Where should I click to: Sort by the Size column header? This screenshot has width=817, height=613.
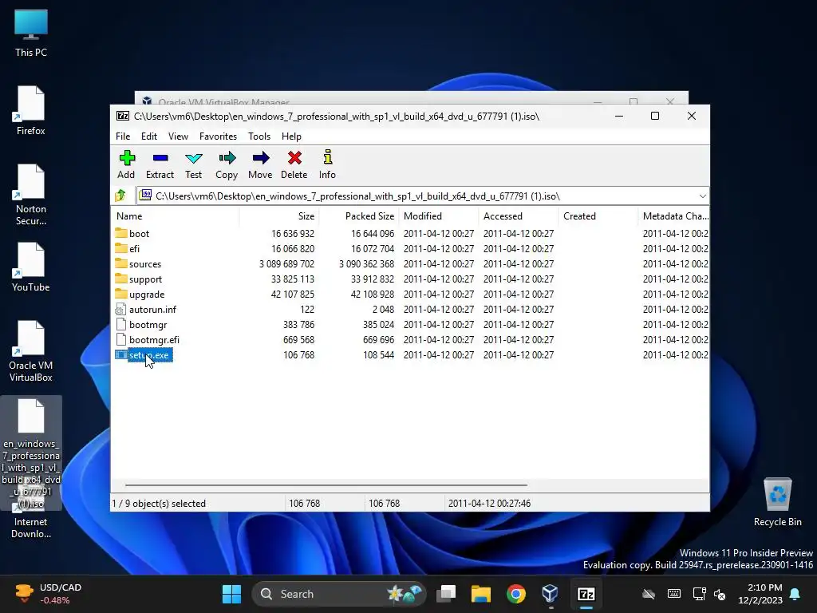(x=279, y=216)
